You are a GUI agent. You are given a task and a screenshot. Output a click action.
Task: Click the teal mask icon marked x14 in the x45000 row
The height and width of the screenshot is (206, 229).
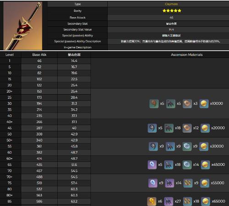(x=187, y=165)
